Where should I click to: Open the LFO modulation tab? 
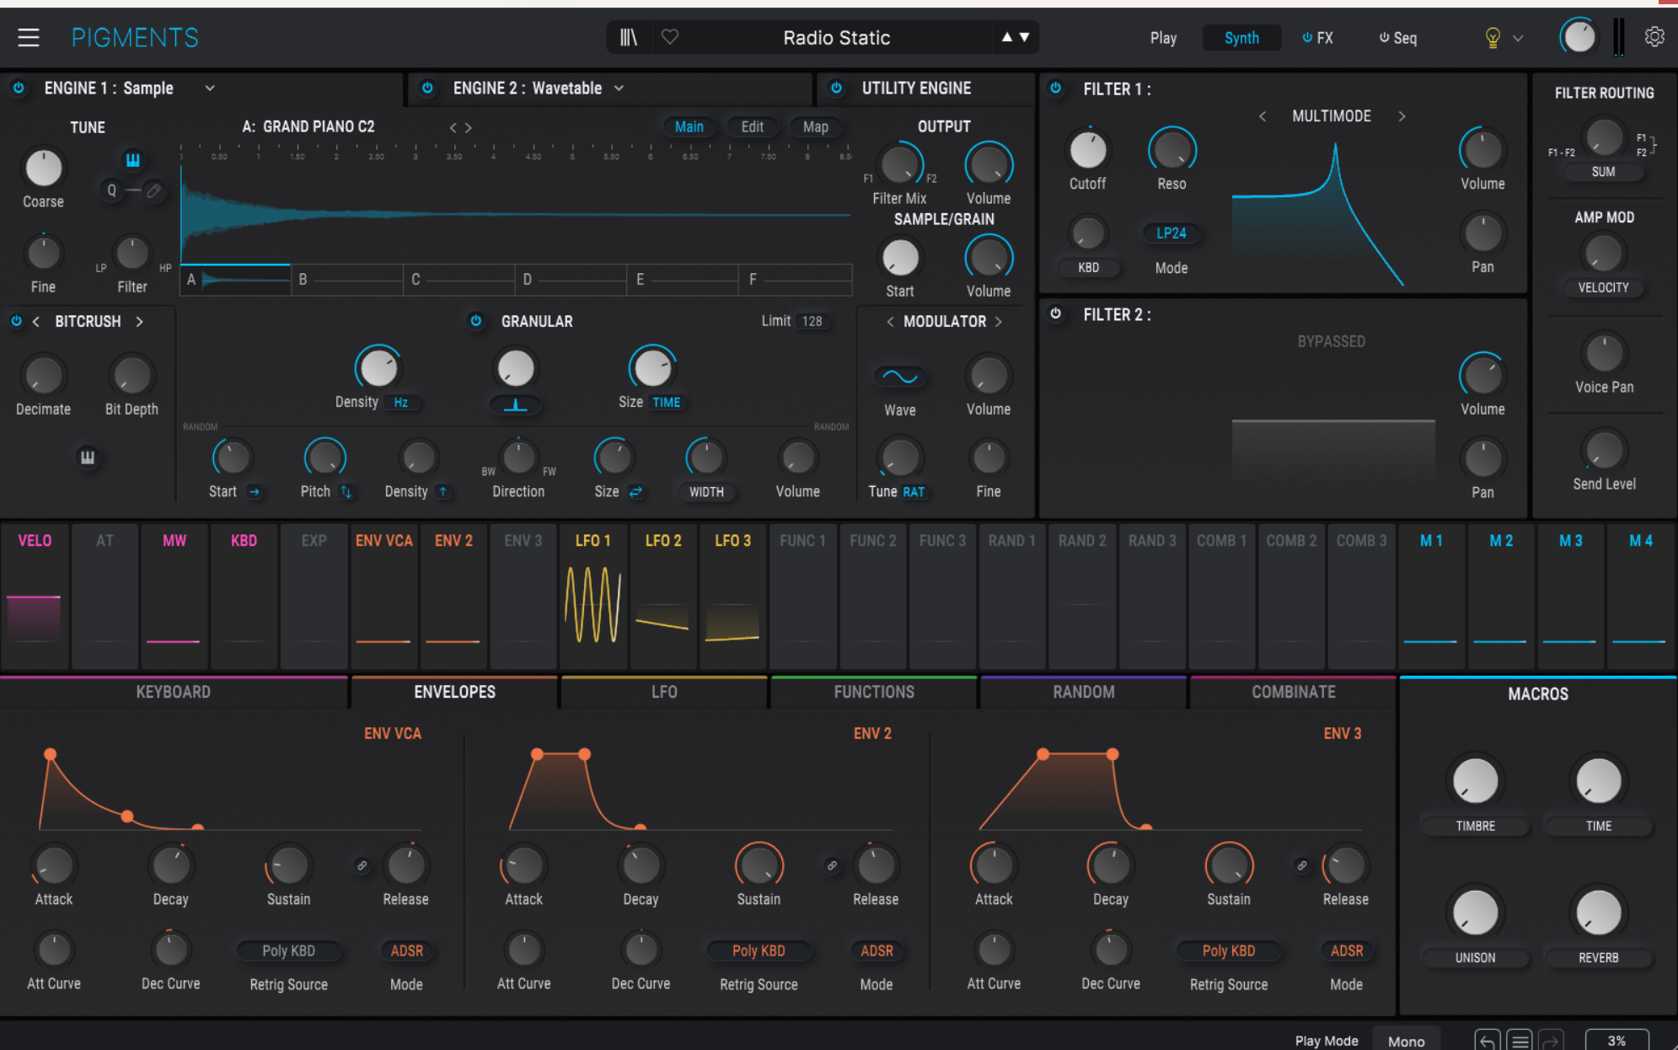(664, 692)
